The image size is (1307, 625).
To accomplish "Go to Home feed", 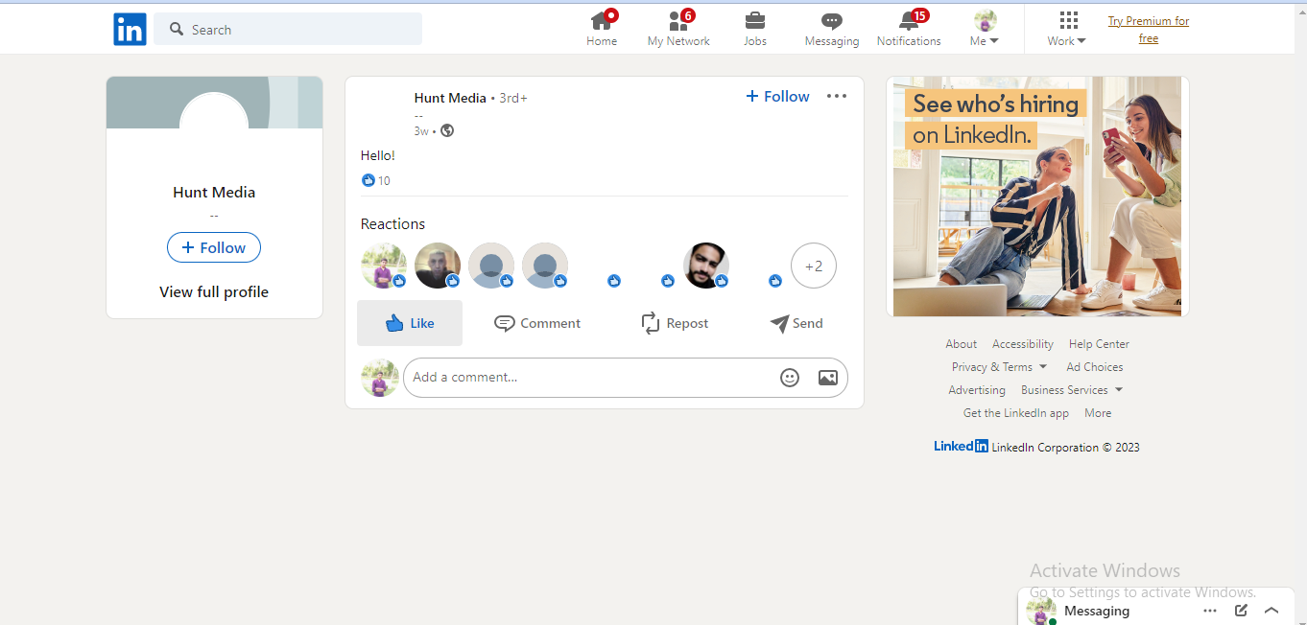I will (x=602, y=28).
